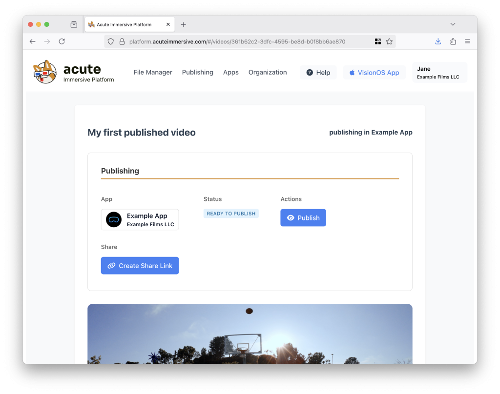
Task: Open a new browser tab
Action: coord(184,24)
